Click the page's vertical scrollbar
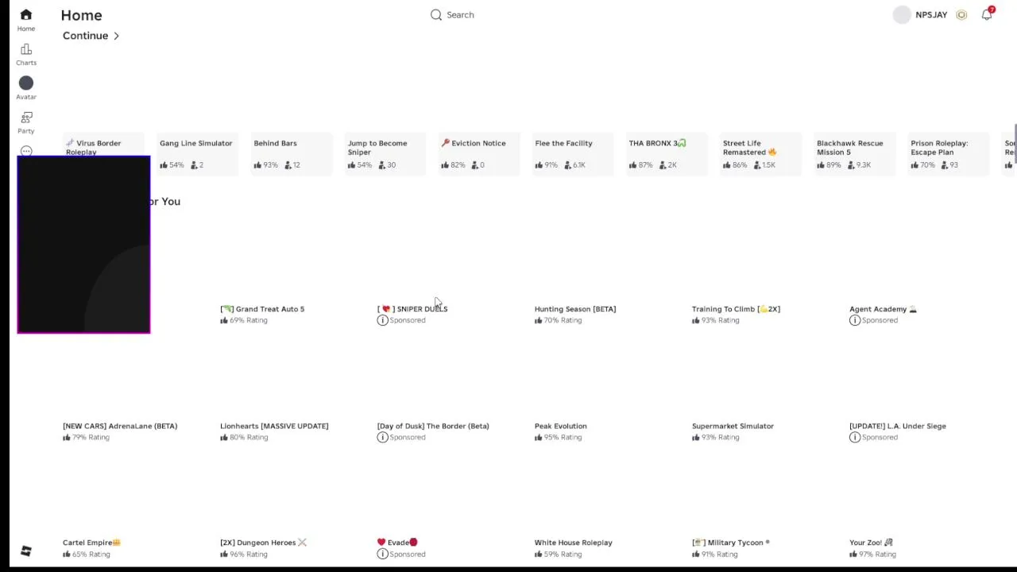Screen dimensions: 1017x572 pyautogui.click(x=1015, y=145)
